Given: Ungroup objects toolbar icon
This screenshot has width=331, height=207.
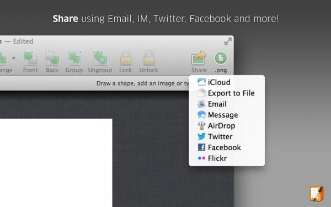Looking at the screenshot, I should (x=100, y=57).
